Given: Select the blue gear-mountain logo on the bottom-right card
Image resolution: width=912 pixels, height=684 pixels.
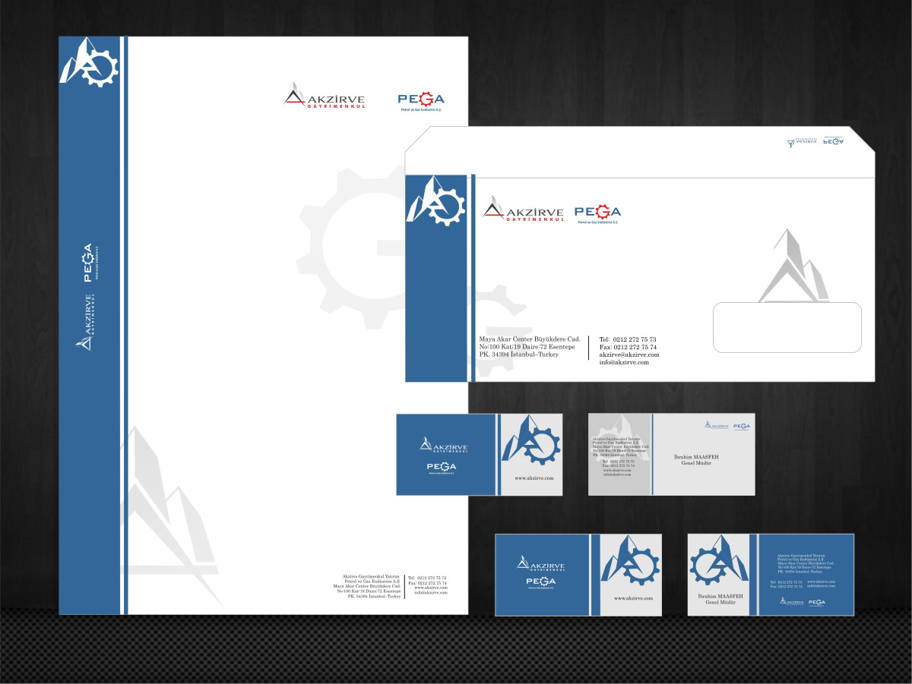Looking at the screenshot, I should point(717,564).
